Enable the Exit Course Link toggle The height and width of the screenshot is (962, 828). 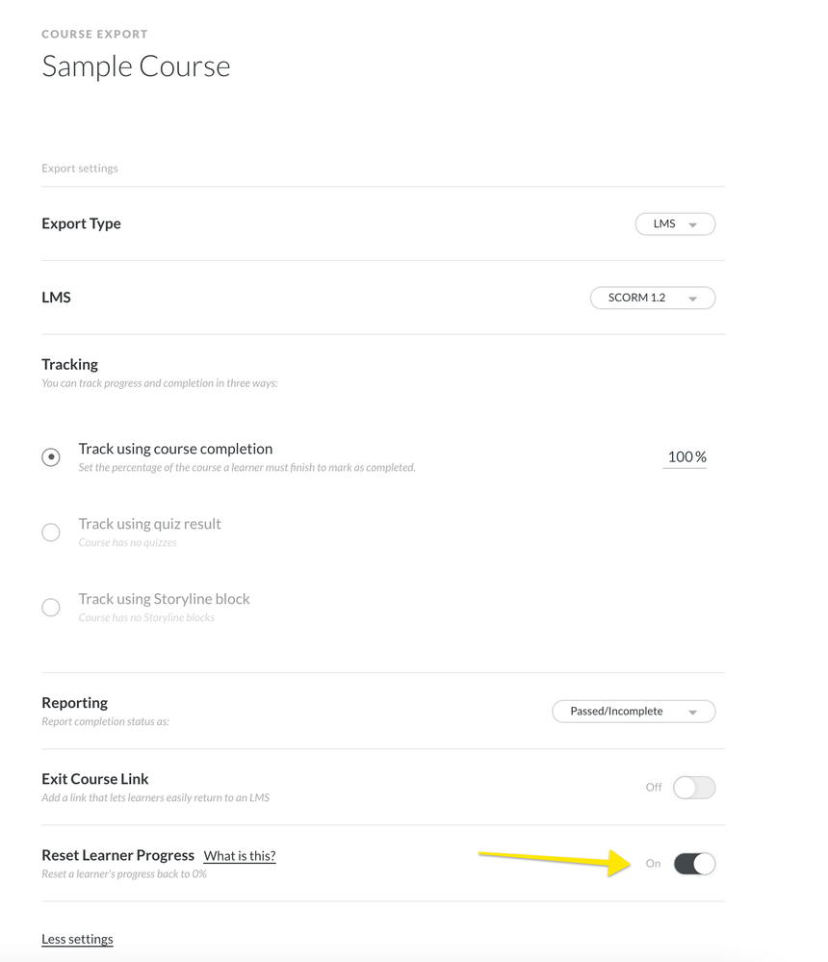693,788
